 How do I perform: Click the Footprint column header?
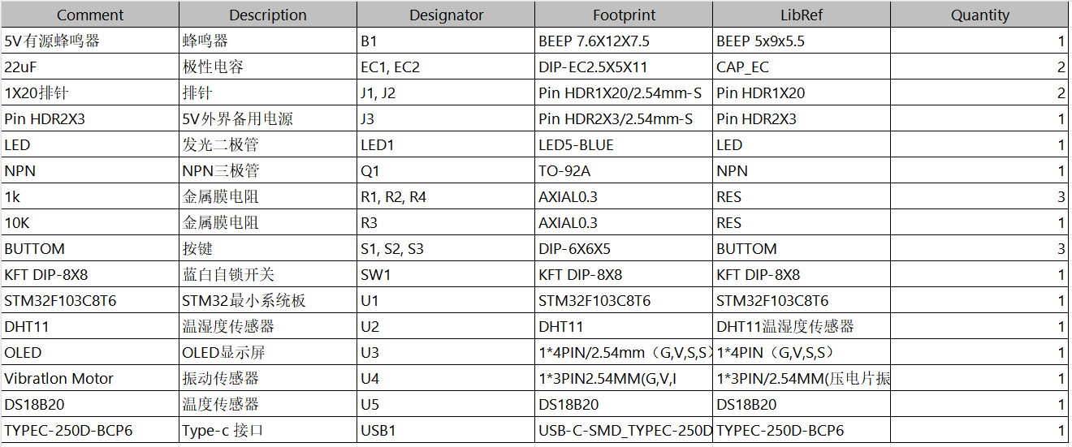click(x=624, y=15)
